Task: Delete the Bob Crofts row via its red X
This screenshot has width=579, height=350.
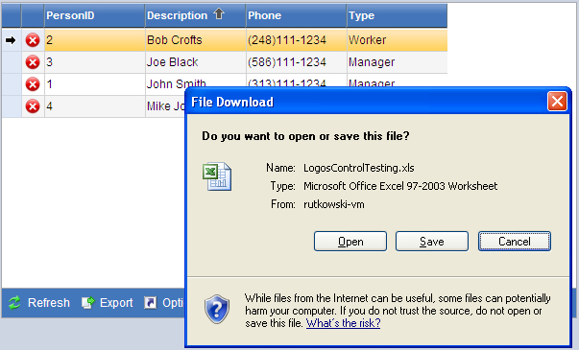Action: pos(33,40)
